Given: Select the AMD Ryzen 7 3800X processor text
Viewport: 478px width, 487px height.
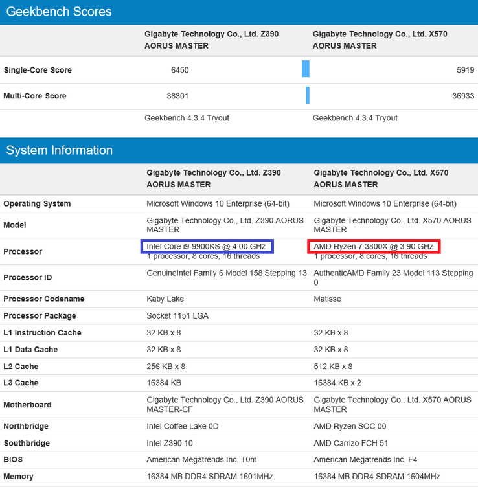Looking at the screenshot, I should click(374, 246).
